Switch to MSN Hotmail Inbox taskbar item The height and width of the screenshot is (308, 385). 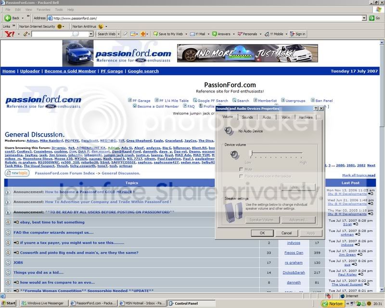point(142,303)
